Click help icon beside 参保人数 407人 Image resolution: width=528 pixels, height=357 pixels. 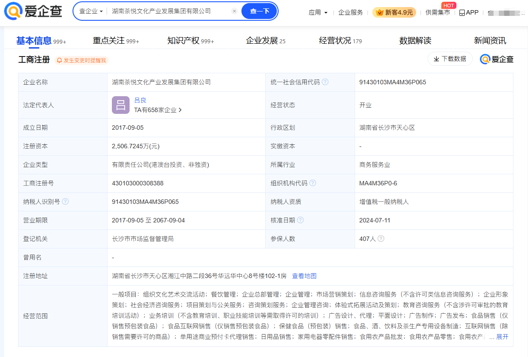tap(381, 239)
